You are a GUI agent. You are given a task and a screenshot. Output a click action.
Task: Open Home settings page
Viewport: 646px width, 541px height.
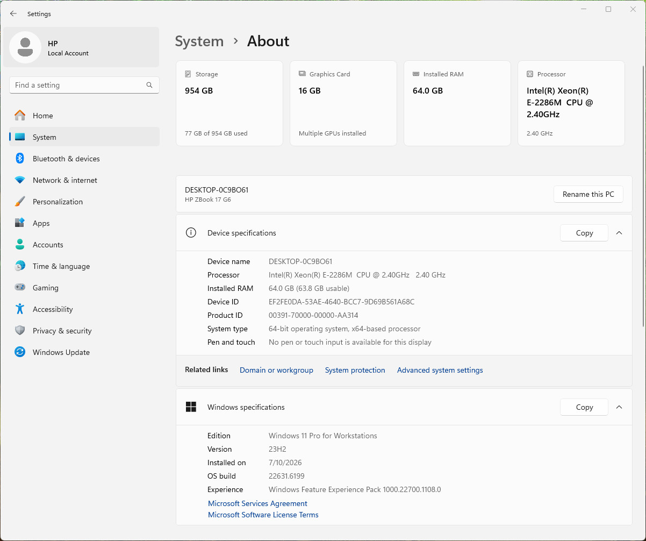click(84, 116)
